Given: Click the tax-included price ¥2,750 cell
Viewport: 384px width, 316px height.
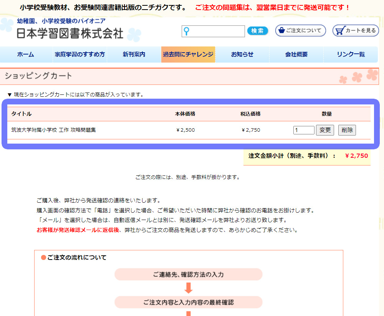Looking at the screenshot, I should click(x=251, y=130).
